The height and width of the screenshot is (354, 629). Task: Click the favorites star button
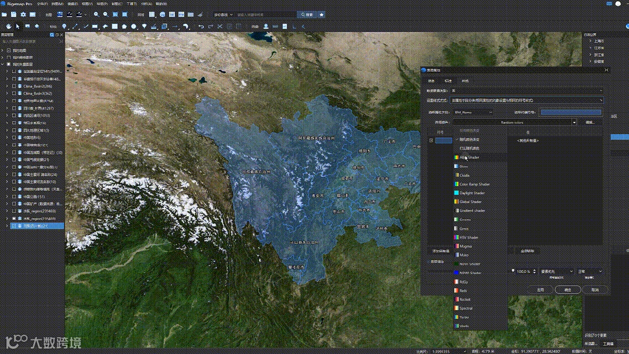click(321, 15)
